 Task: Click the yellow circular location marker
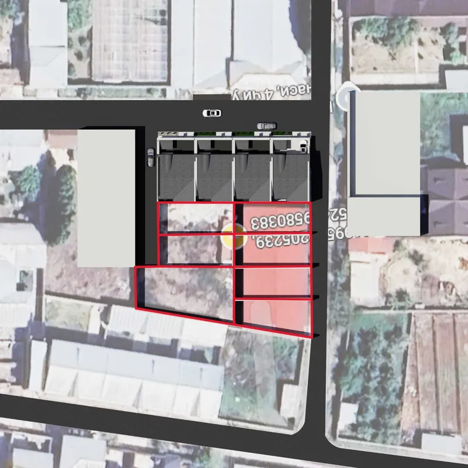coord(233,237)
